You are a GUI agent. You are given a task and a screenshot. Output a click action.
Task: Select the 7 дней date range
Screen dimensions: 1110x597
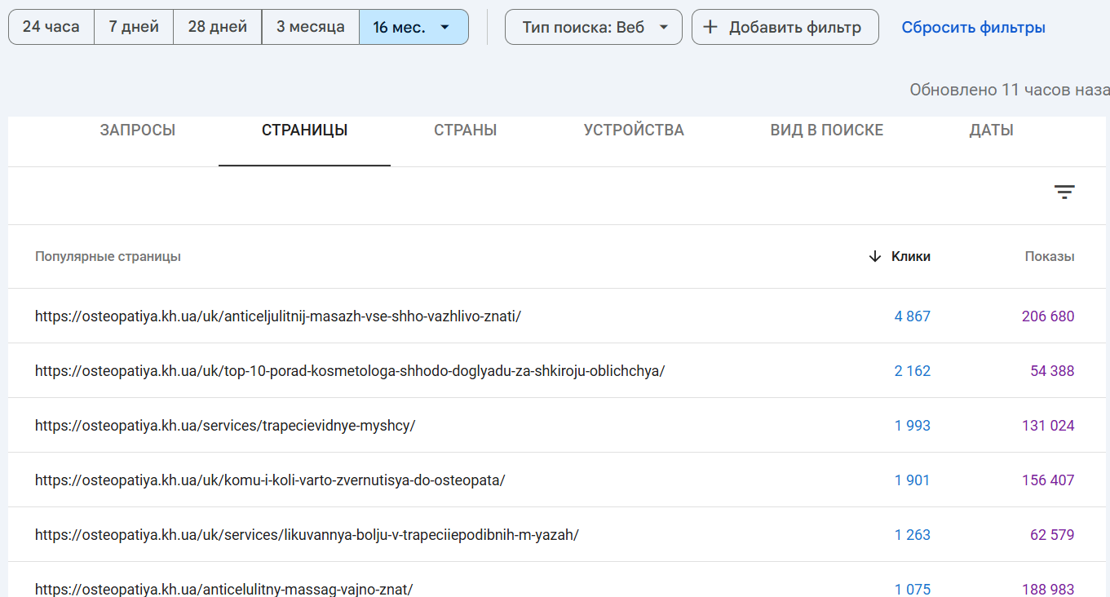point(134,27)
